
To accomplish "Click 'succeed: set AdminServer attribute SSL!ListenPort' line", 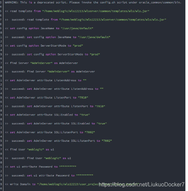I will [58, 141].
